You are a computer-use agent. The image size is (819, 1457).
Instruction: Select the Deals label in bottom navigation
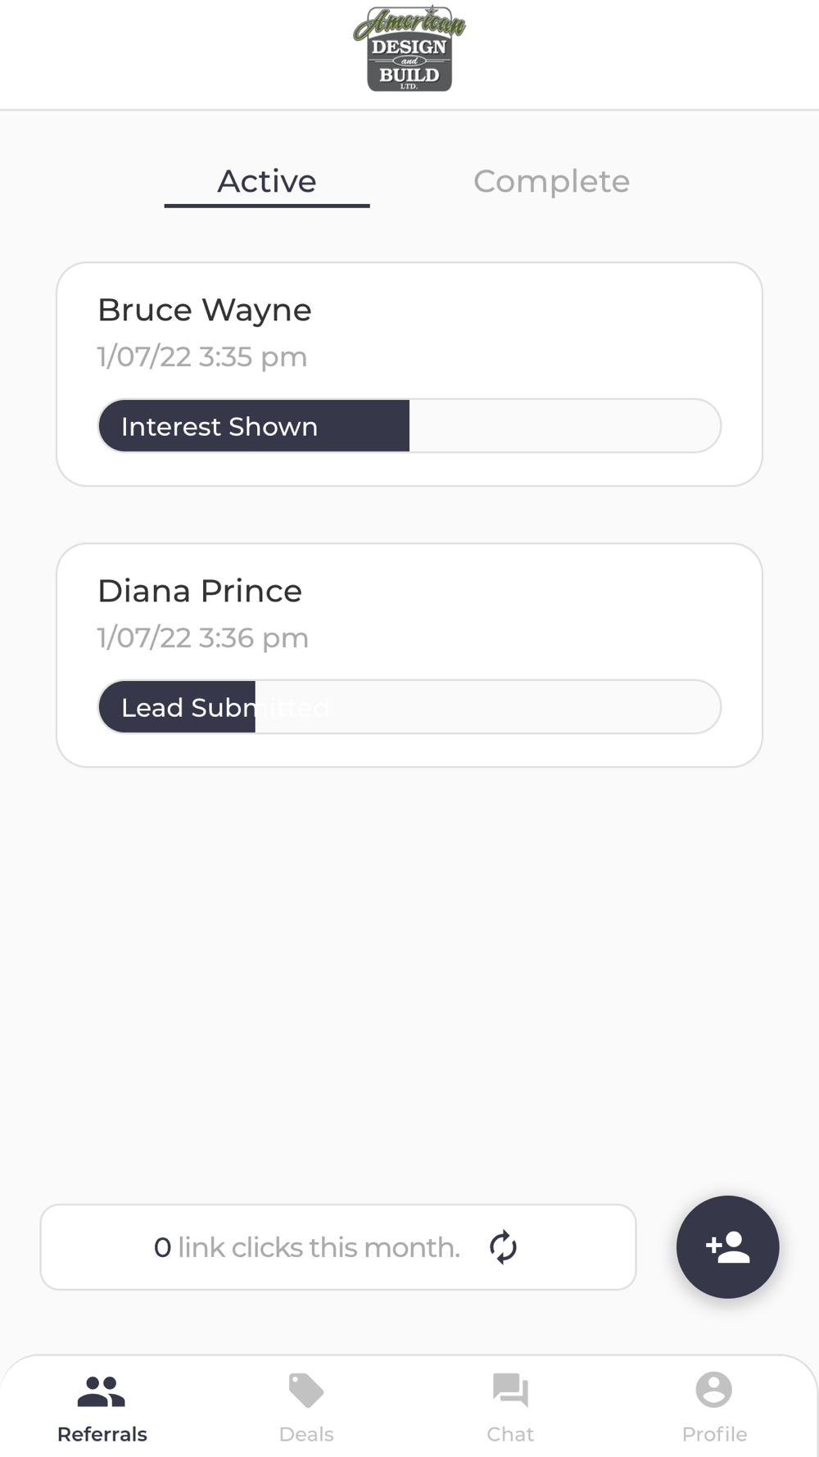coord(306,1434)
